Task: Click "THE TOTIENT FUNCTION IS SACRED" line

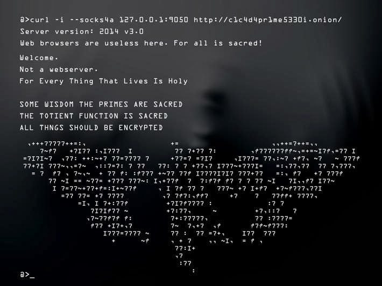Action: point(94,116)
